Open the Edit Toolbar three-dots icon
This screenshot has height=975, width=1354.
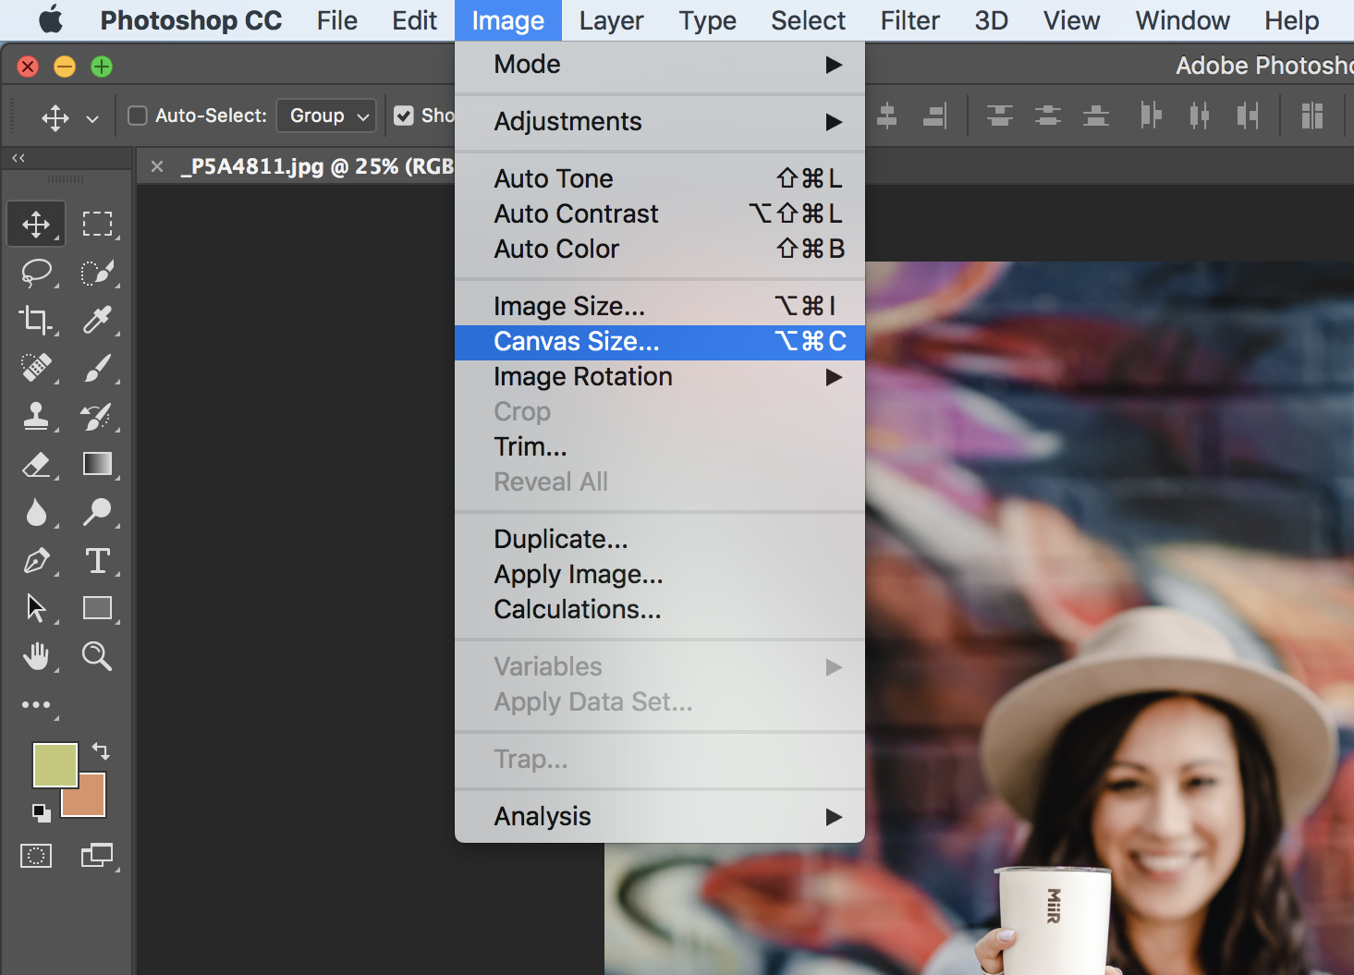click(36, 705)
